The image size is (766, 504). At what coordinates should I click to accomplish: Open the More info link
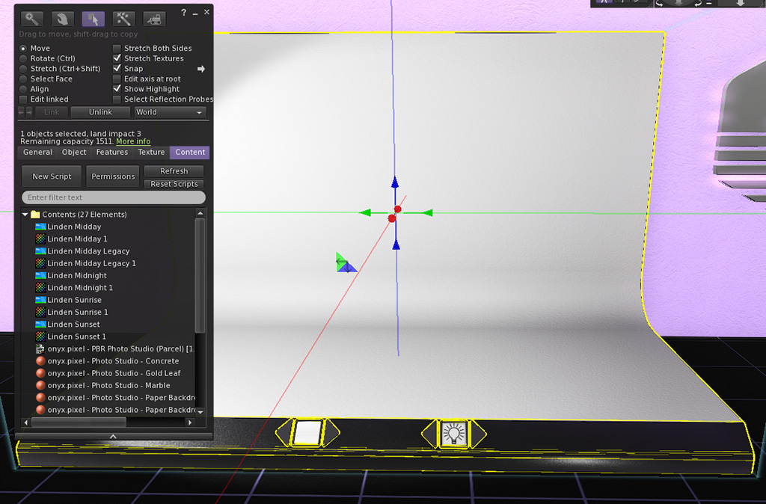coord(133,141)
